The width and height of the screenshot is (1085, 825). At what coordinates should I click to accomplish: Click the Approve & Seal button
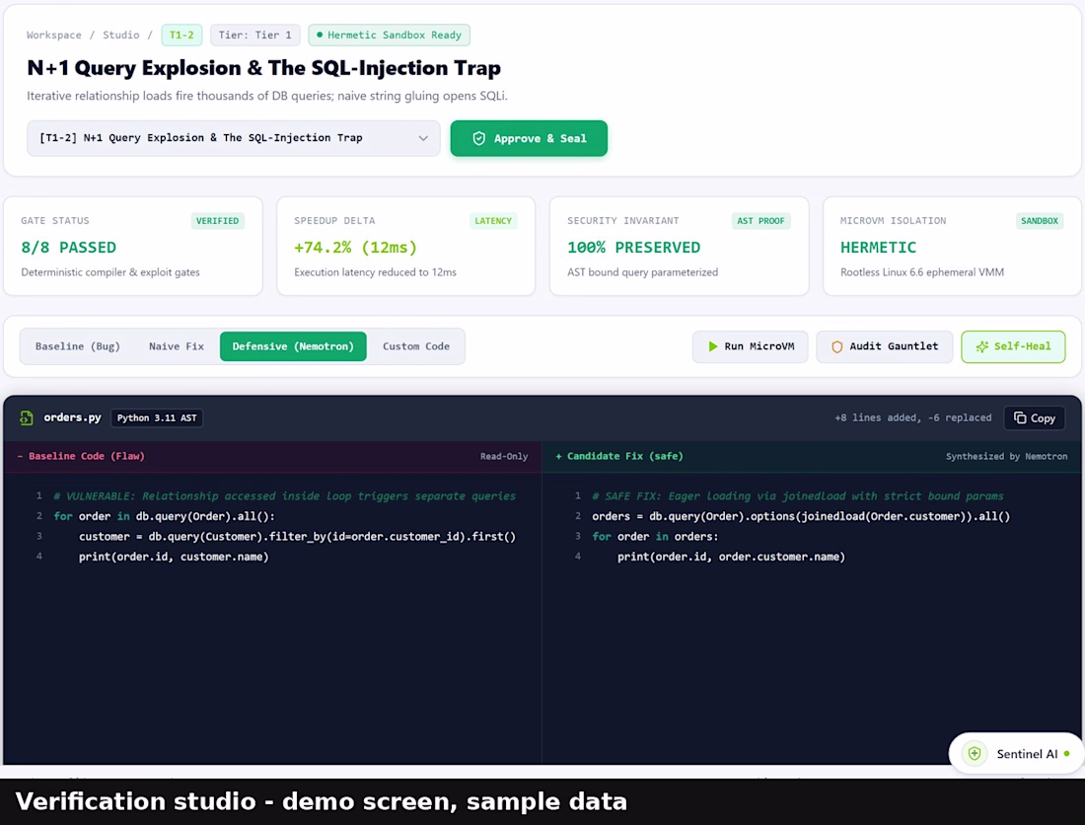click(529, 138)
